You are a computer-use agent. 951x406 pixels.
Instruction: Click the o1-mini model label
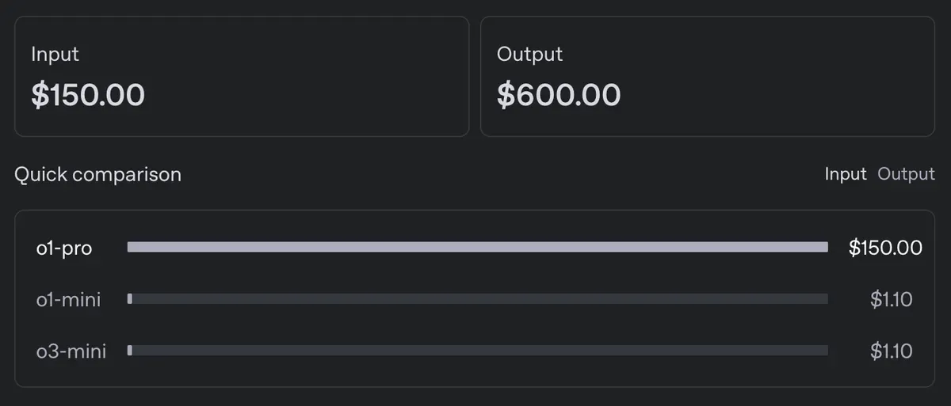(x=68, y=299)
